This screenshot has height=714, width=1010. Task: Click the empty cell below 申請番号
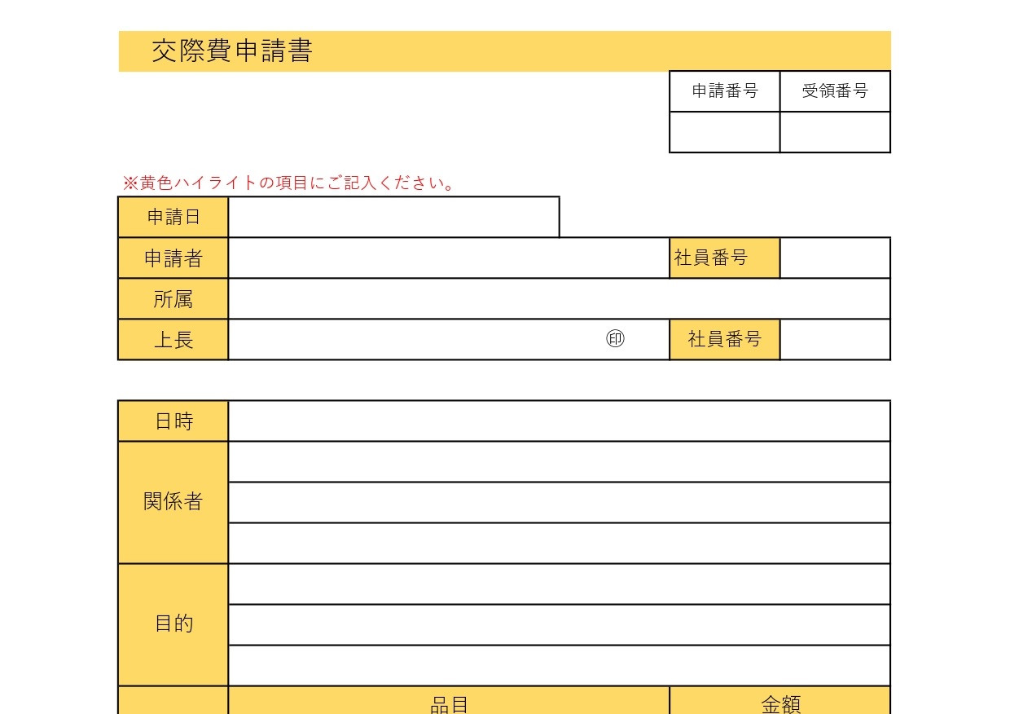[x=724, y=132]
